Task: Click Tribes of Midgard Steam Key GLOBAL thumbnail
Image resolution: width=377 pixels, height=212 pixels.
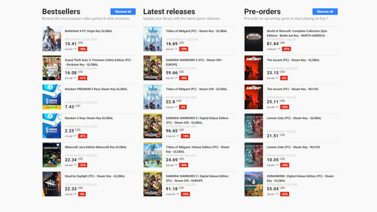Action: [x=153, y=39]
